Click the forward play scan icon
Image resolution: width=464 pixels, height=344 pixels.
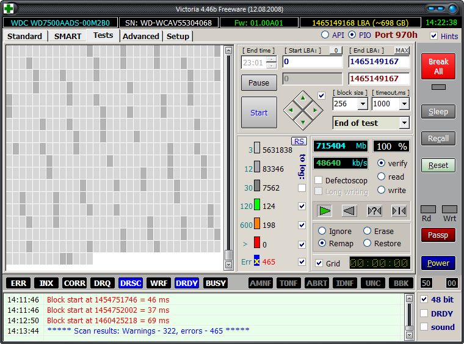pos(325,211)
